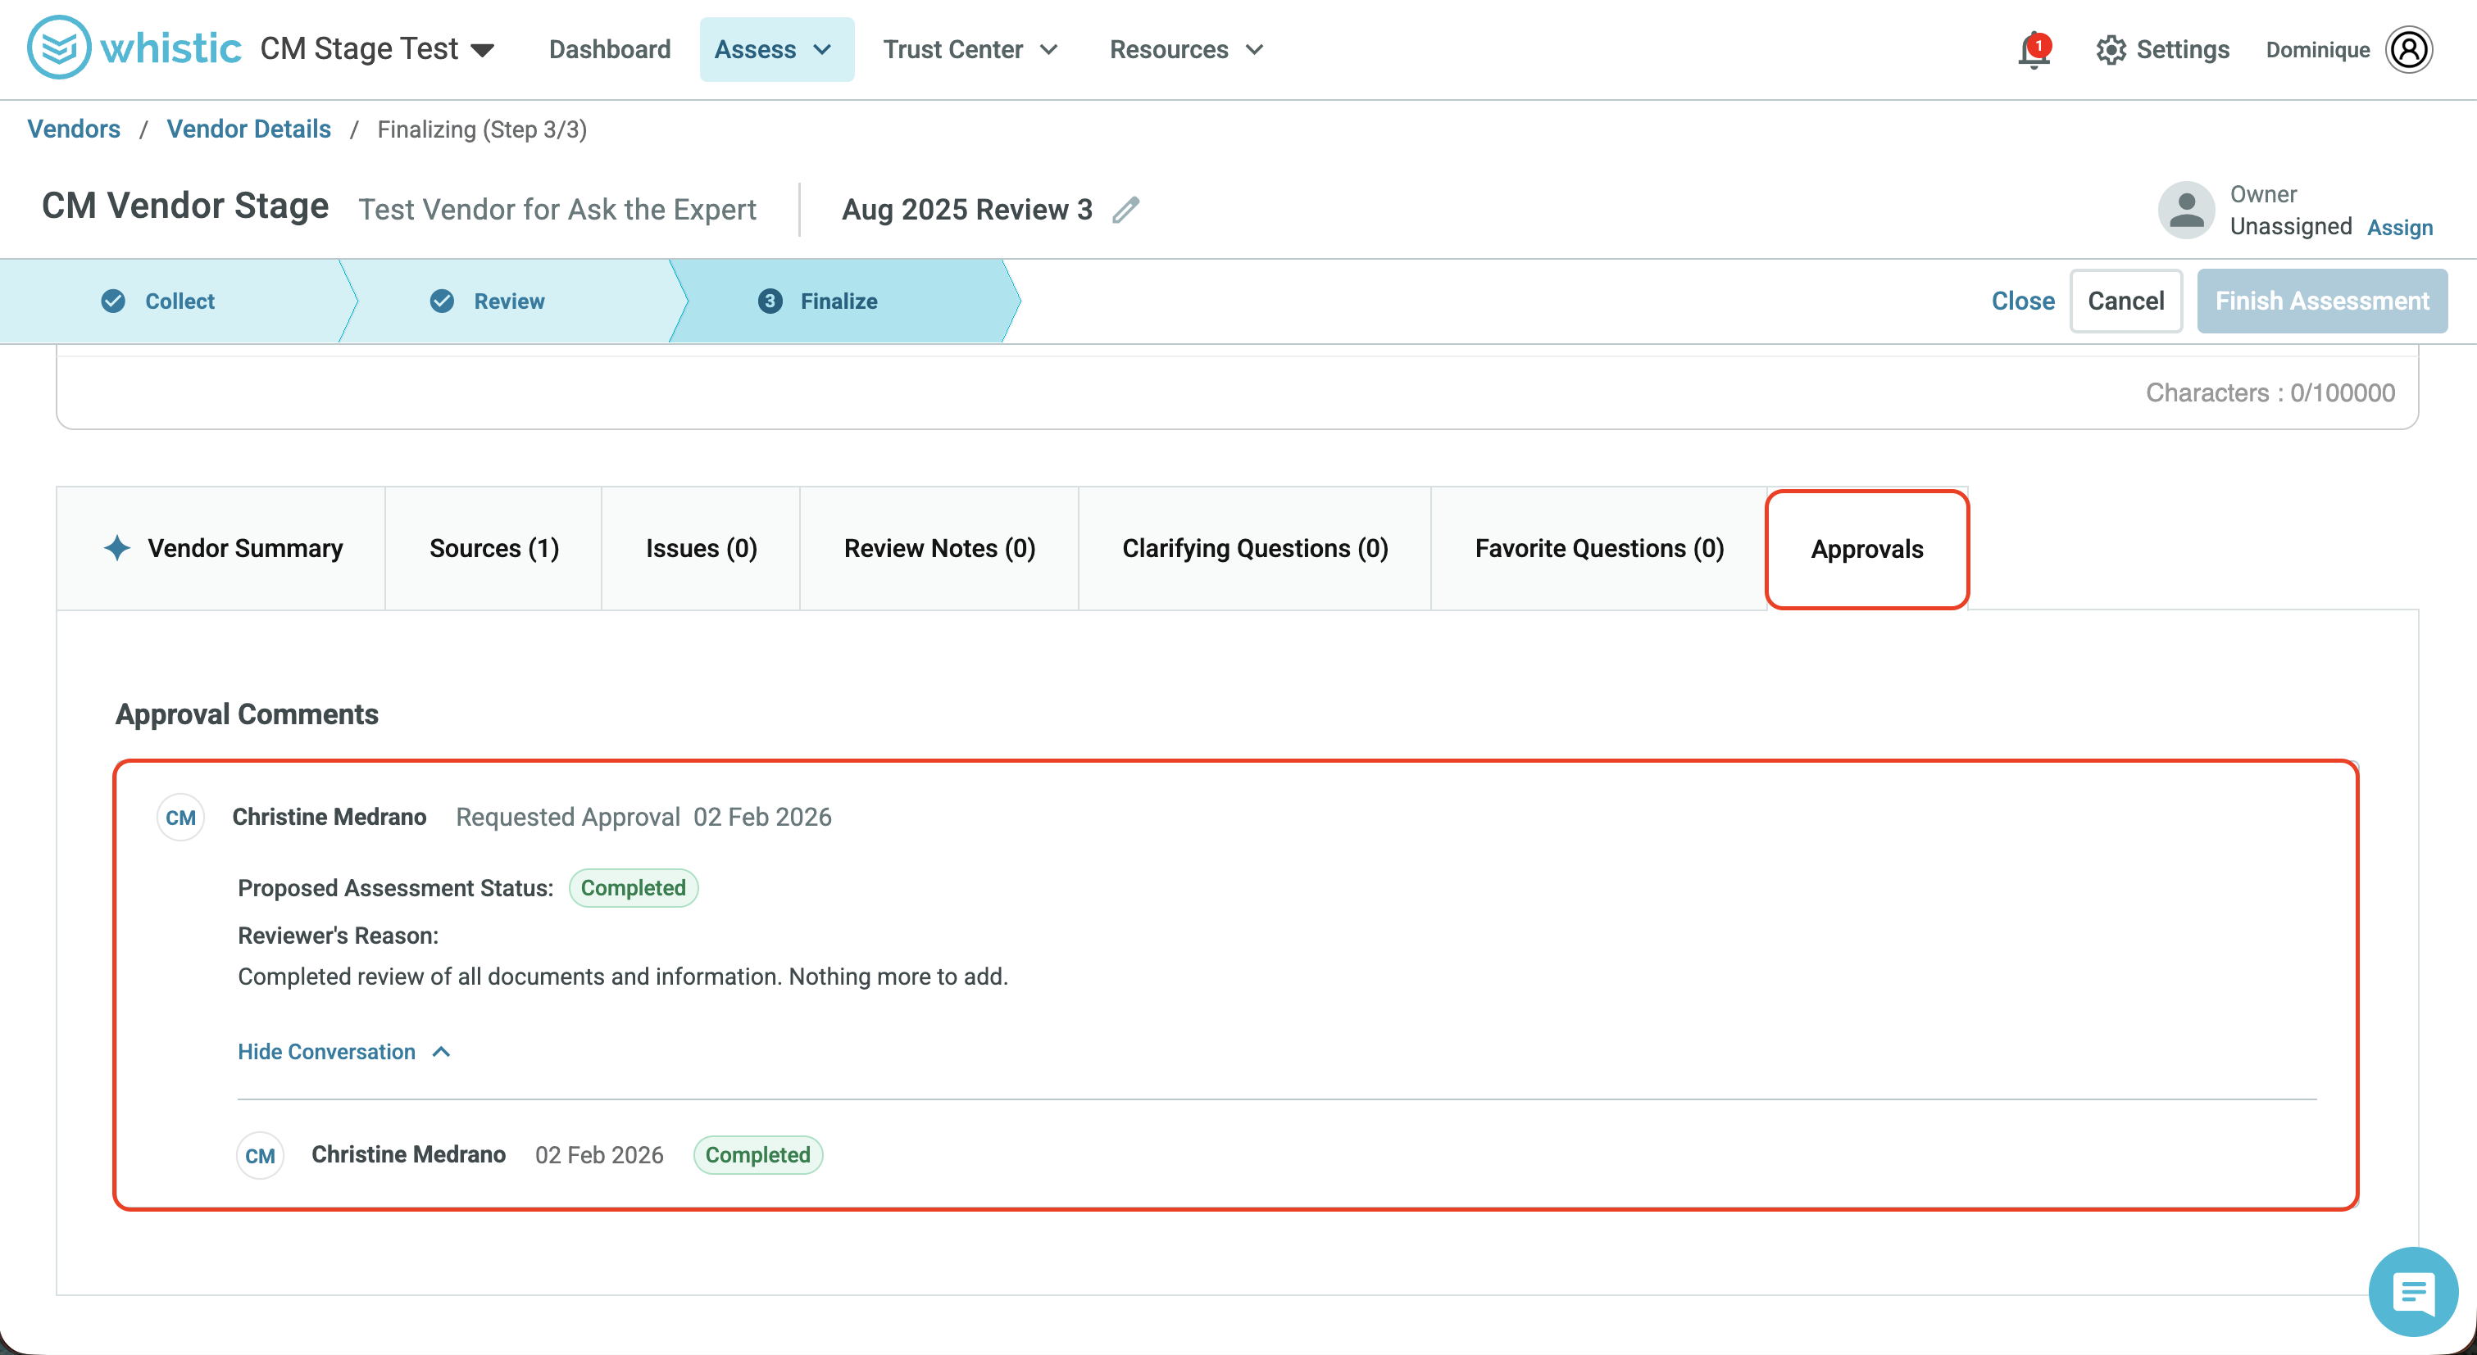Click the unassigned owner avatar
The height and width of the screenshot is (1355, 2477).
2186,210
